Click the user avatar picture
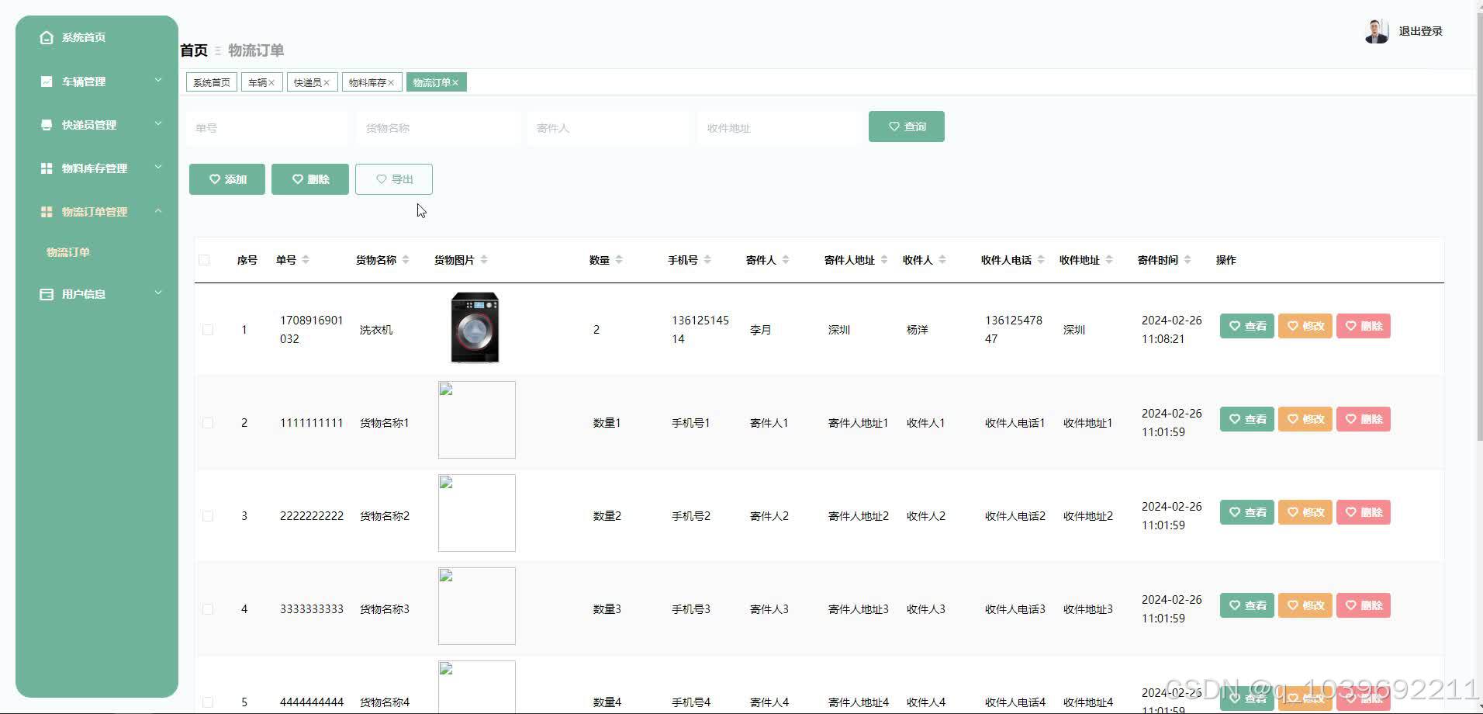This screenshot has height=714, width=1483. coord(1377,31)
